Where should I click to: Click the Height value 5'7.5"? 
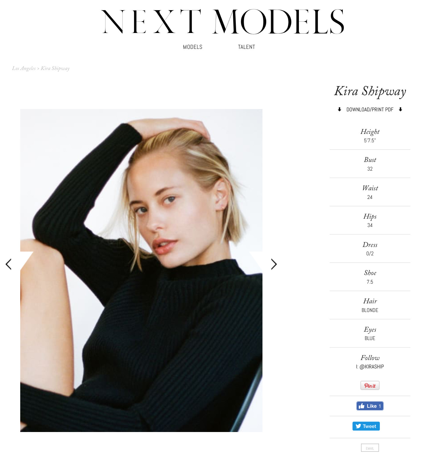coord(370,141)
